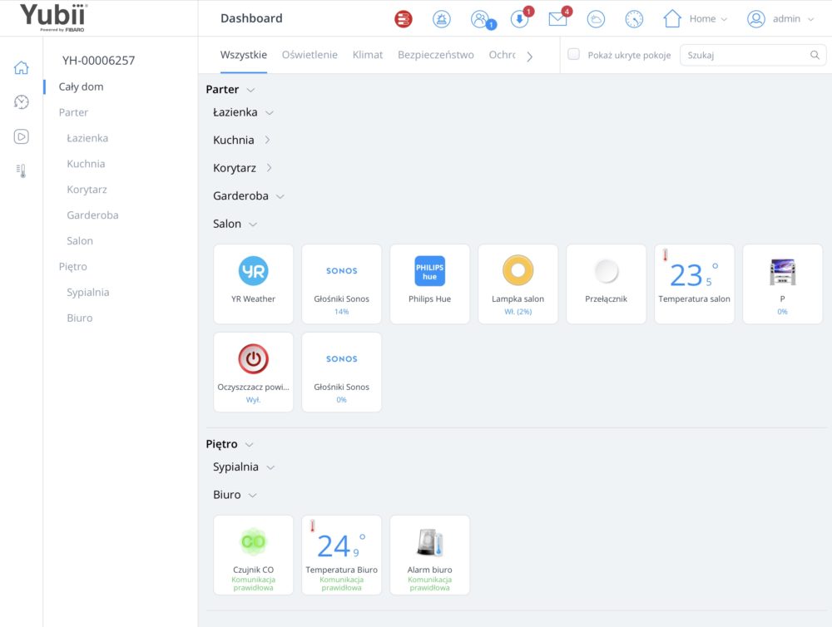This screenshot has width=832, height=627.
Task: Open the scenes play icon in sidebar
Action: pos(22,136)
